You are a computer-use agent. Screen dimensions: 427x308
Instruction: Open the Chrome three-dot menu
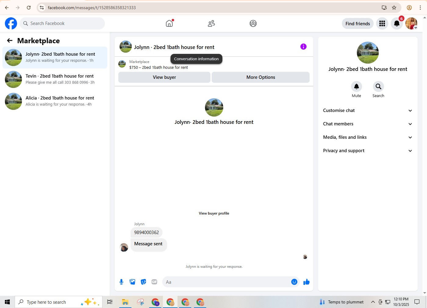[420, 8]
